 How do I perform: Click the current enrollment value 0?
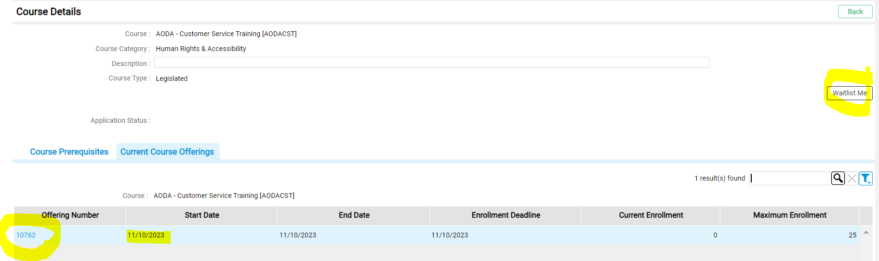click(x=715, y=235)
